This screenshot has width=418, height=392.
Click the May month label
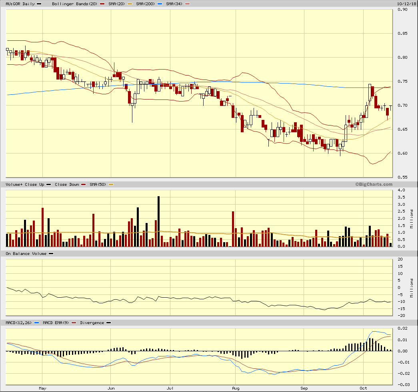[42, 388]
